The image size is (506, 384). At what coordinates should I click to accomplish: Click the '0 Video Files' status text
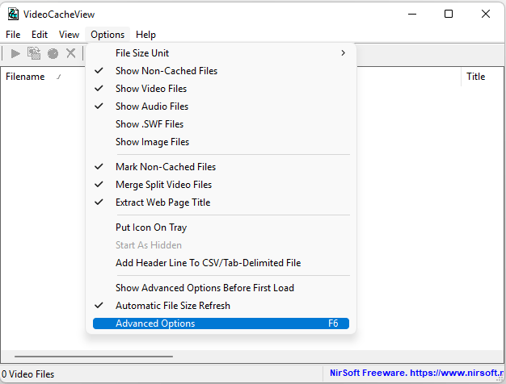(28, 374)
